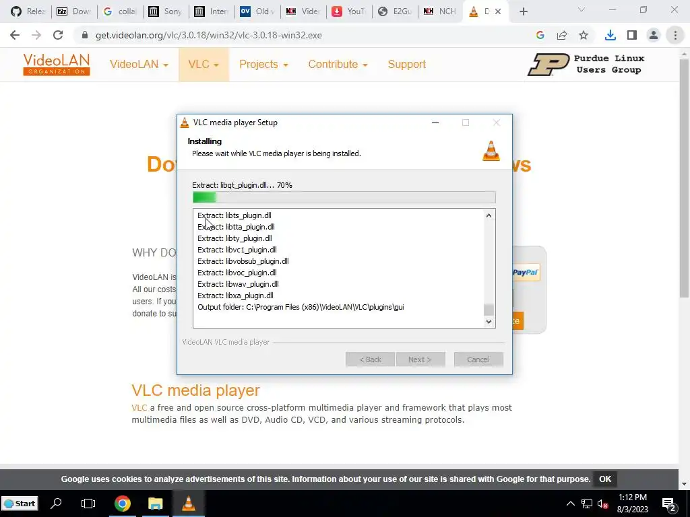
Task: Open the Support nav link
Action: click(x=406, y=64)
